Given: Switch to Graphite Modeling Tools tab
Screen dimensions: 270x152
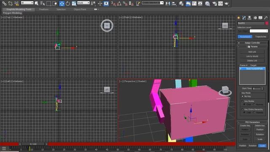Looking at the screenshot, I should tap(19, 9).
